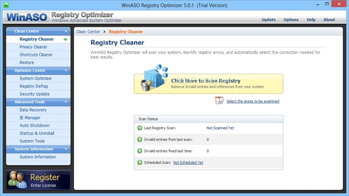This screenshot has width=349, height=196.
Task: Open System Tools from sidebar
Action: [38, 141]
